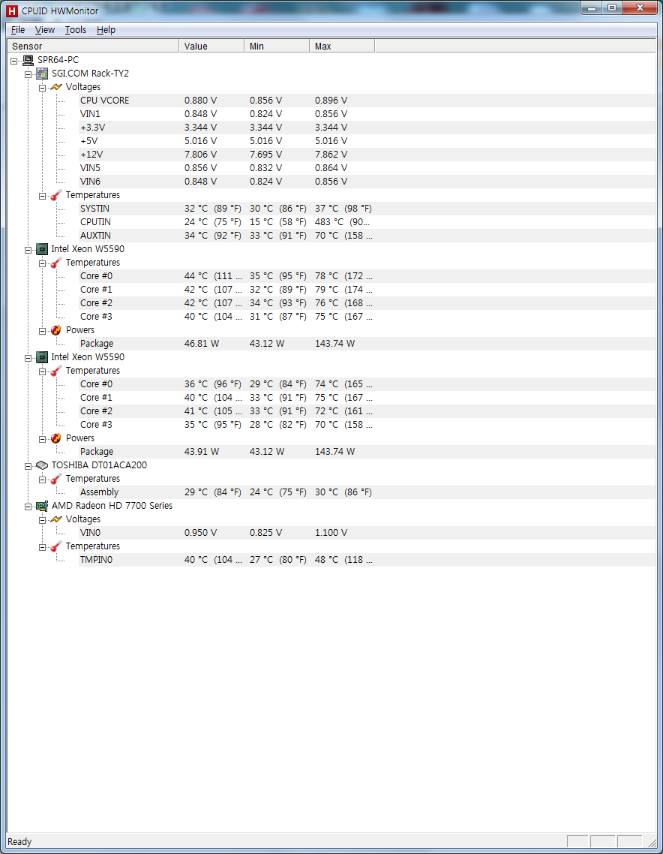Click the SPR64-PC computer icon
This screenshot has height=854, width=663.
(28, 60)
